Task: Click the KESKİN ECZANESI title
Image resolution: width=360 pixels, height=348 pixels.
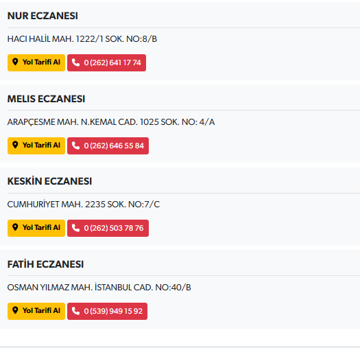Action: click(49, 181)
